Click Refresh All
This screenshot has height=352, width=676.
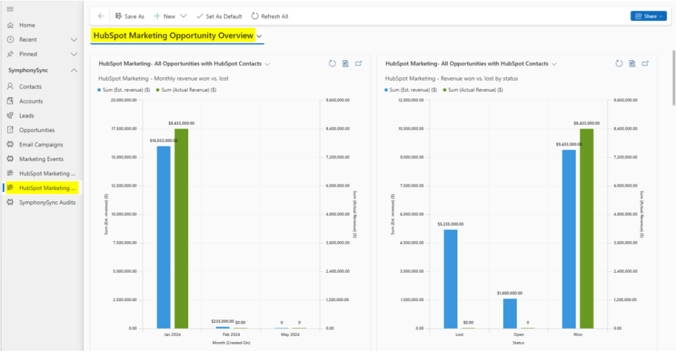tap(270, 17)
